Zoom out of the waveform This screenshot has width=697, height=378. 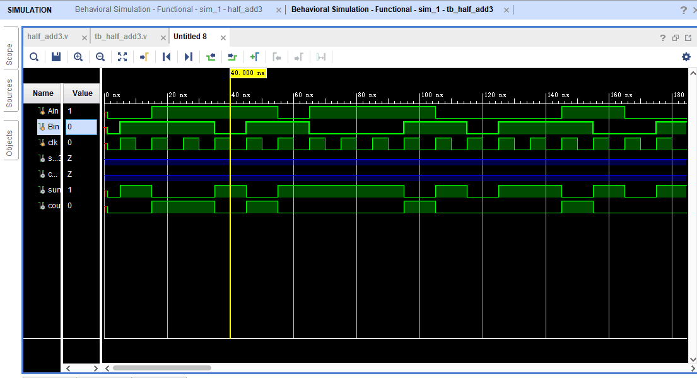click(100, 57)
